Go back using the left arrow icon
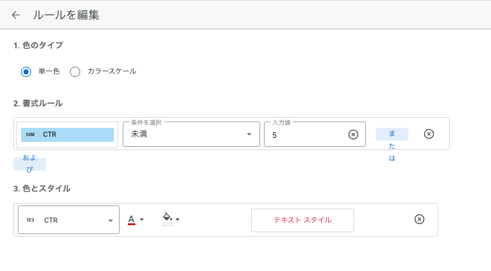 [15, 15]
